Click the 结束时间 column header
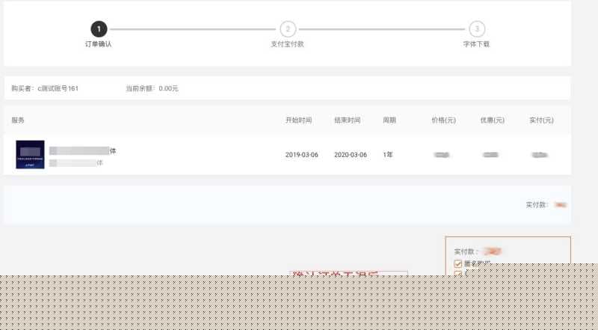Screen dimensions: 598x330 click(x=348, y=120)
